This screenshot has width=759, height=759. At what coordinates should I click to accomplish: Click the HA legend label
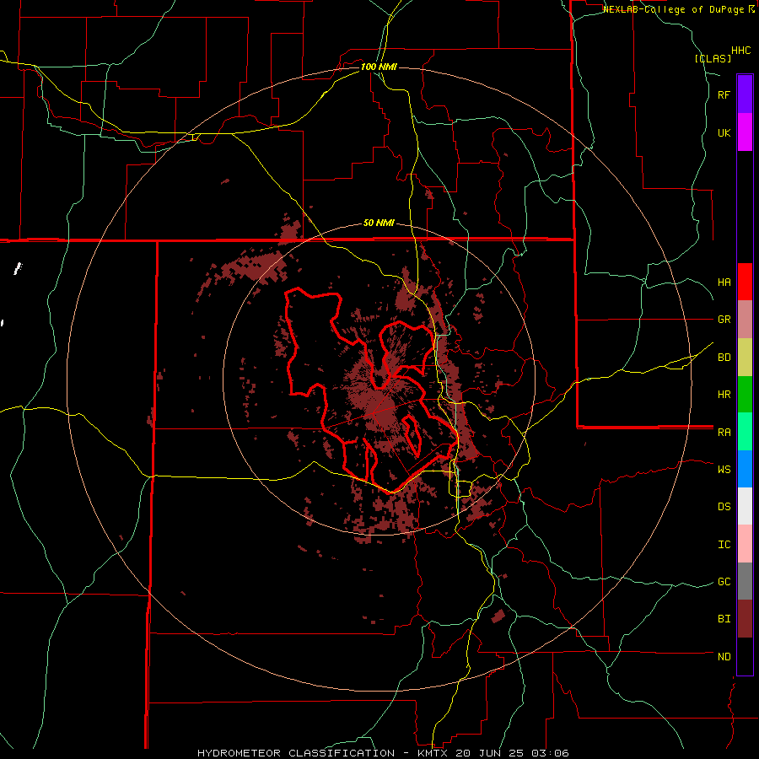point(724,283)
